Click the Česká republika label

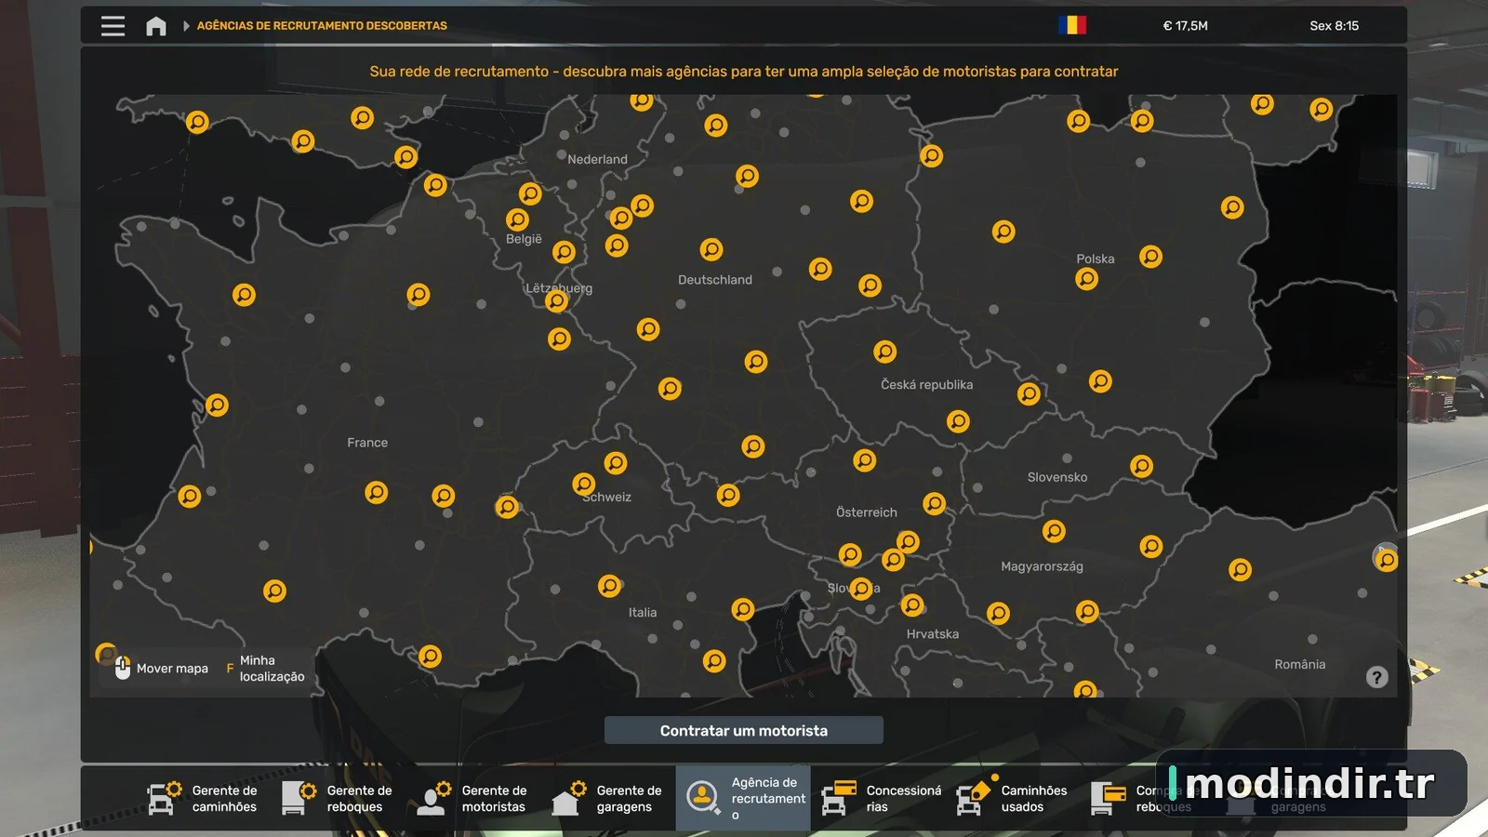coord(927,385)
